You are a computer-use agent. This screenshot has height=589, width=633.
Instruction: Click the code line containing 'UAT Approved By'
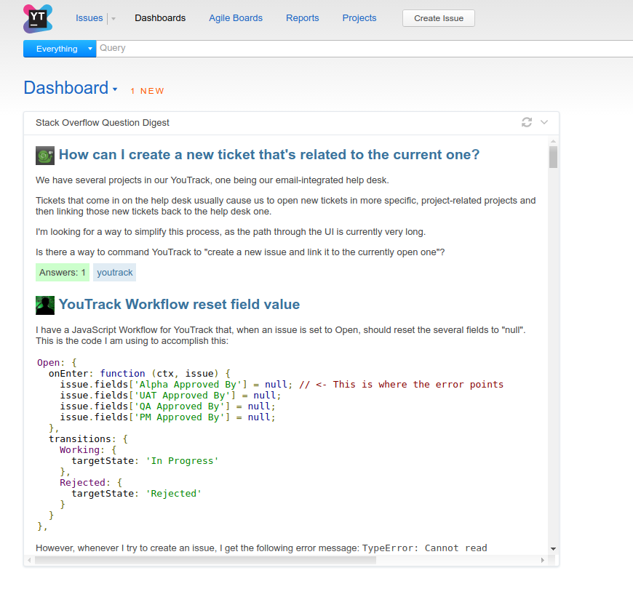click(170, 396)
